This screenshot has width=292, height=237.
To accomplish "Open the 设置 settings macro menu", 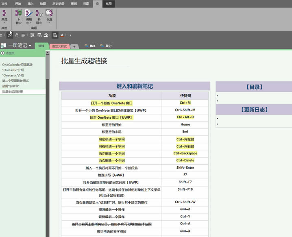I will click(x=49, y=17).
